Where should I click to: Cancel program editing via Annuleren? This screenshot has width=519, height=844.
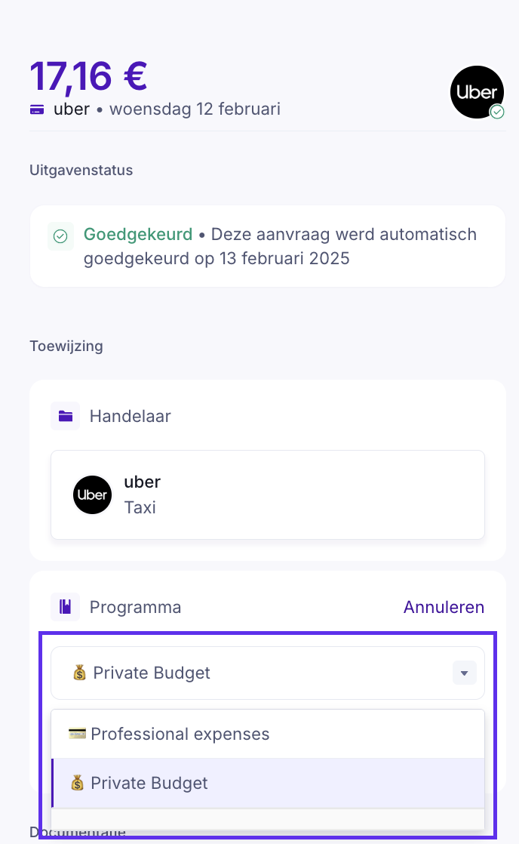[444, 607]
